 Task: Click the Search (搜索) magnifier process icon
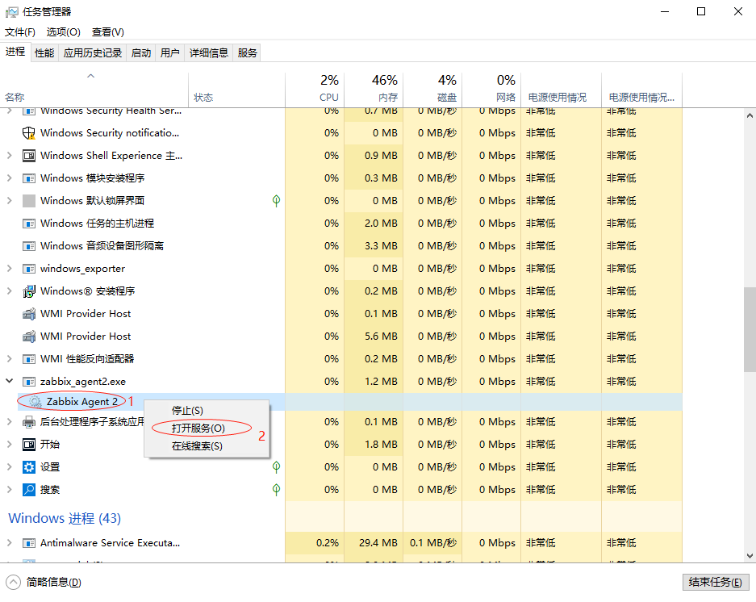(x=29, y=490)
